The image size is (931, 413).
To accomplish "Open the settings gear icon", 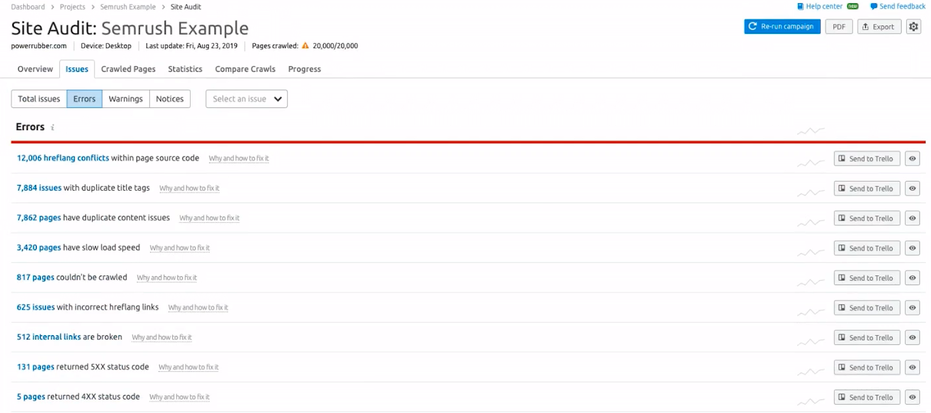I will pyautogui.click(x=913, y=27).
